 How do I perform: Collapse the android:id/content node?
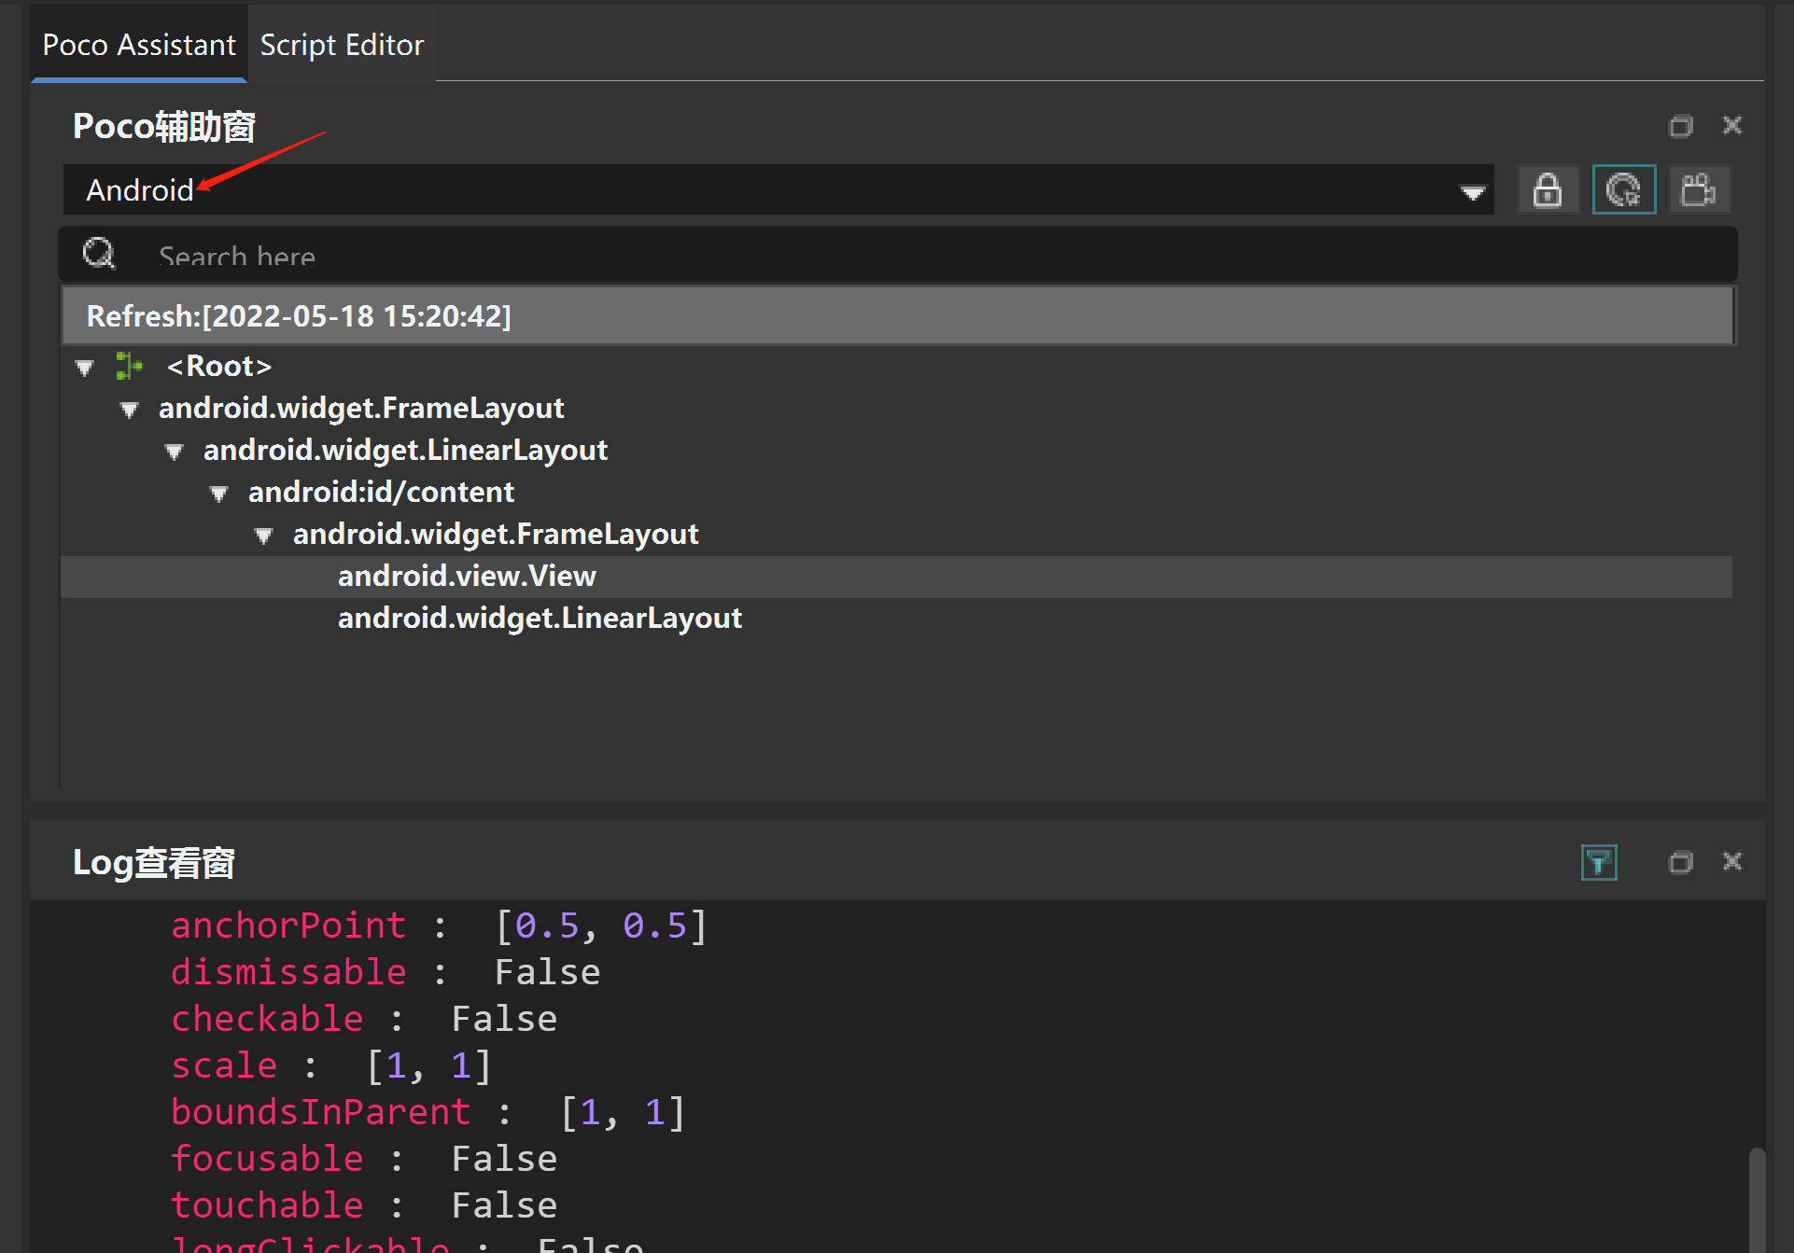tap(219, 494)
